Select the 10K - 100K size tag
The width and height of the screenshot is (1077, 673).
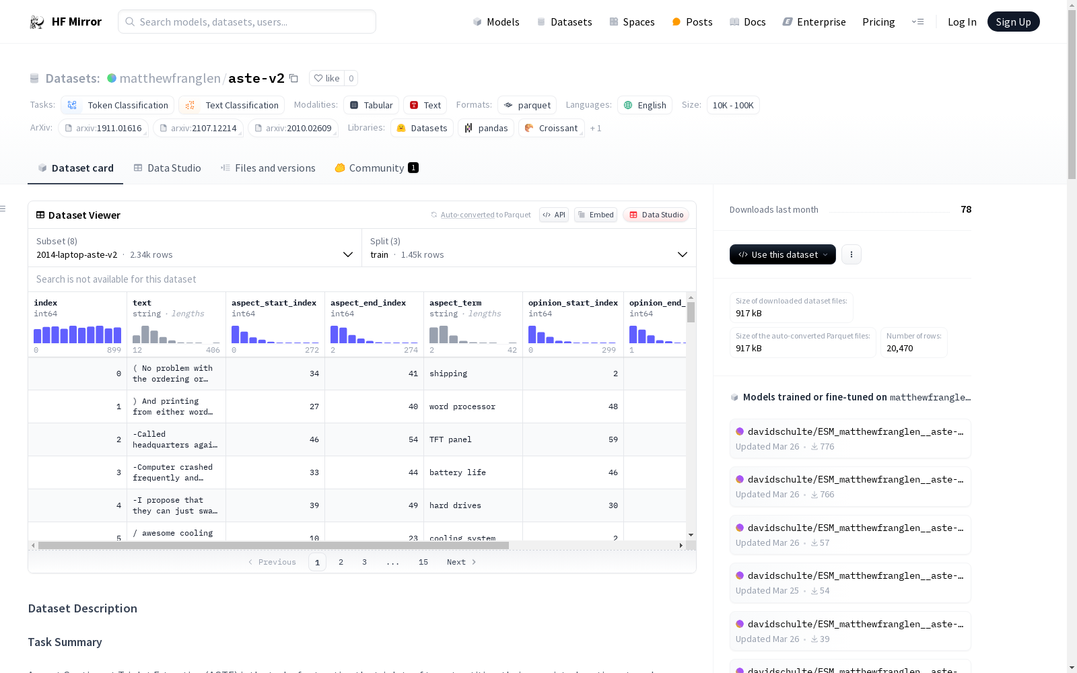point(733,105)
